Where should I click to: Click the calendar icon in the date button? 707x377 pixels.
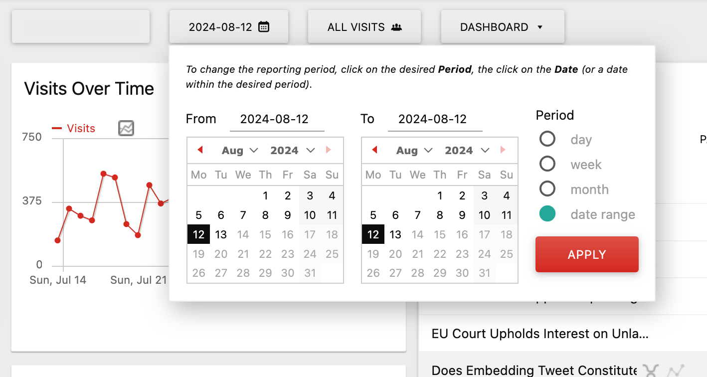264,27
